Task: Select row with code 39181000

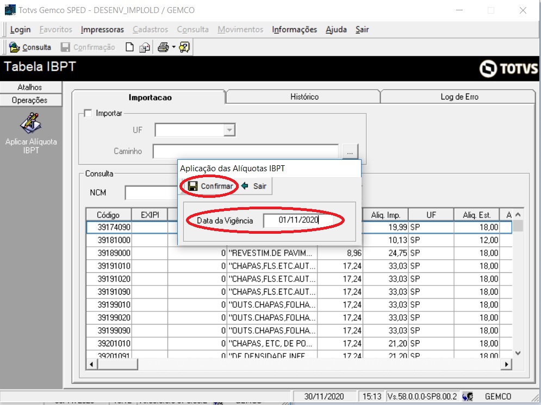Action: [299, 240]
